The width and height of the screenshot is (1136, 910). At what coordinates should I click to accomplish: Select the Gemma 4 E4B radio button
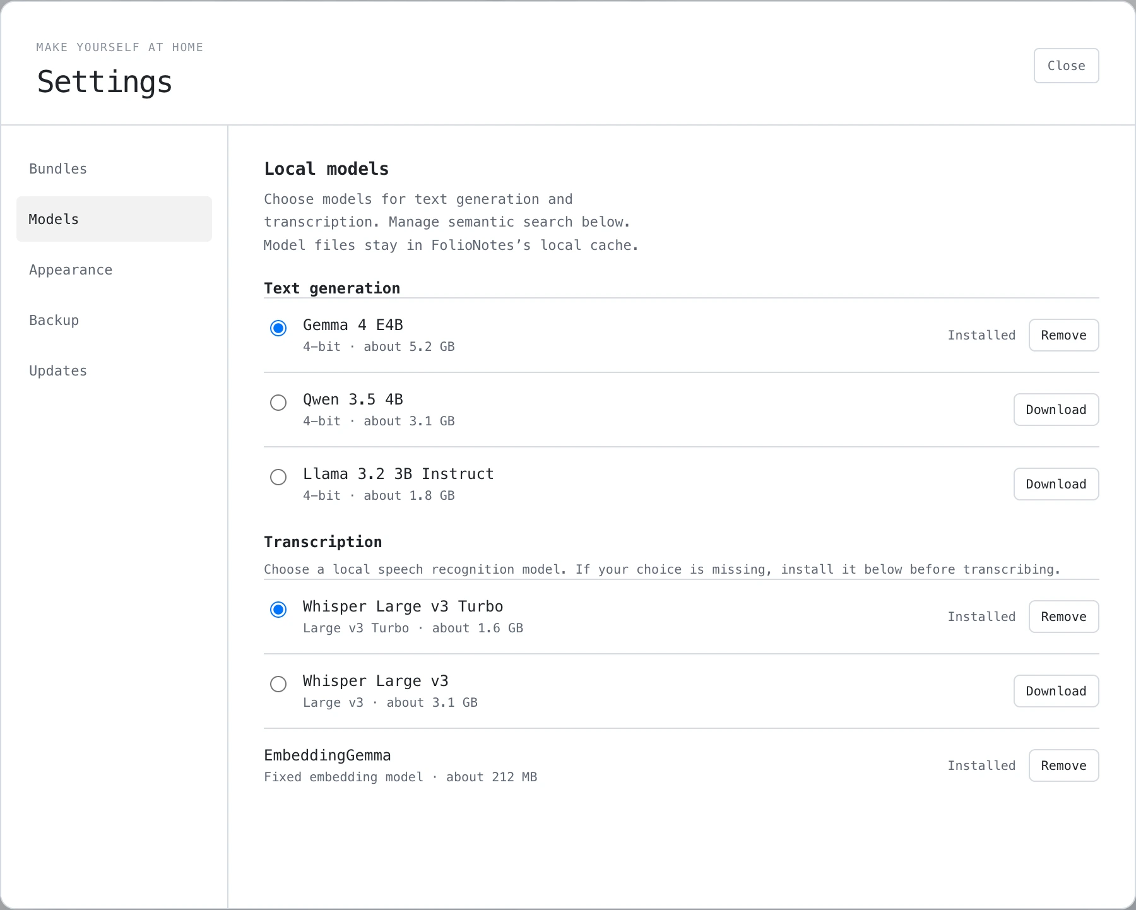tap(278, 328)
